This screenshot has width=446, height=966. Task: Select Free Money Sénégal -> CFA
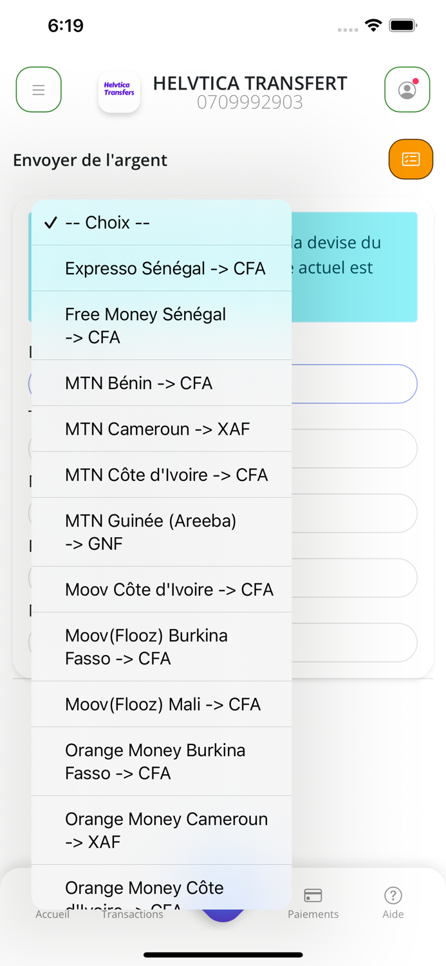coord(161,325)
